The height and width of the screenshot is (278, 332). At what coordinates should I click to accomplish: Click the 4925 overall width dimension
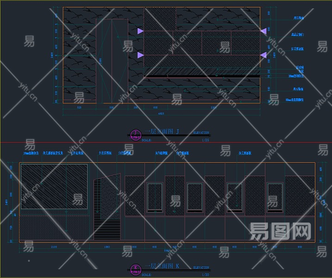[x=161, y=114]
